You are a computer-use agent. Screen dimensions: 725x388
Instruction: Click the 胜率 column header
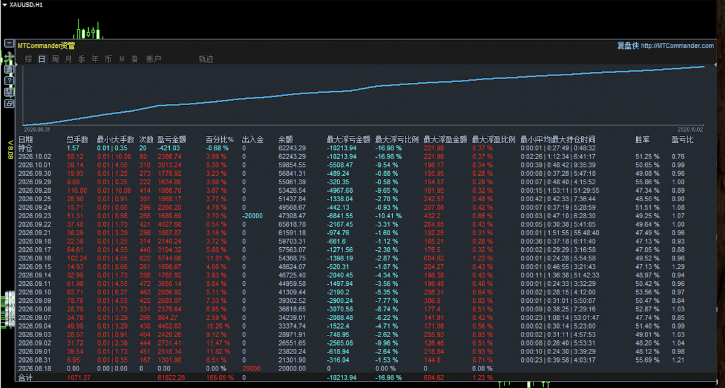point(643,140)
